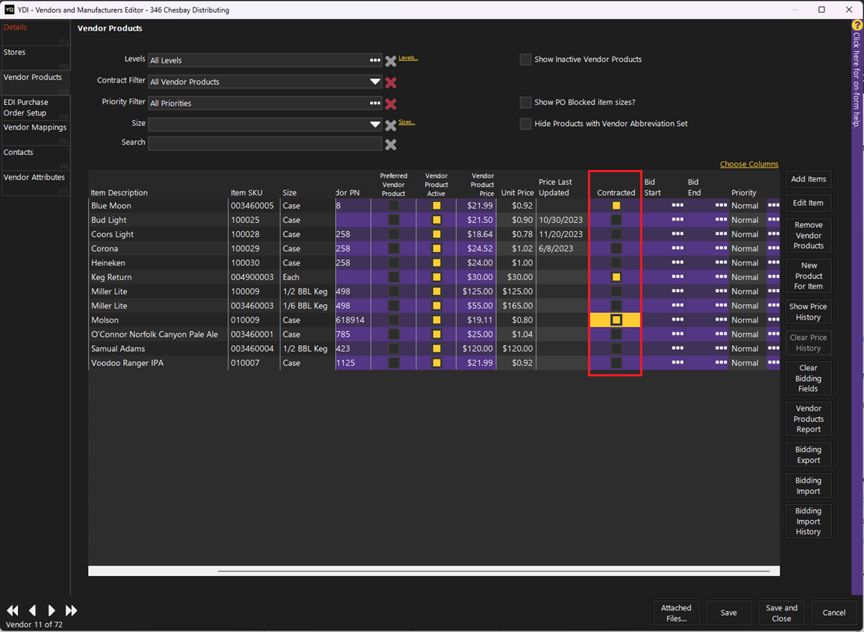Expand the Contract Filter dropdown
Viewport: 864px width, 632px height.
[375, 82]
